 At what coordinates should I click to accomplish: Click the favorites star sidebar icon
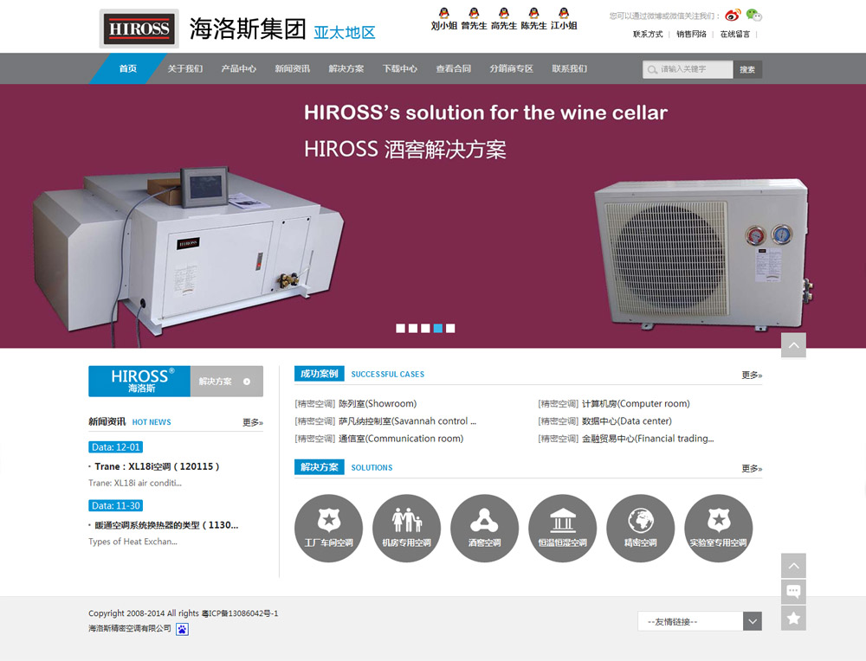(793, 618)
